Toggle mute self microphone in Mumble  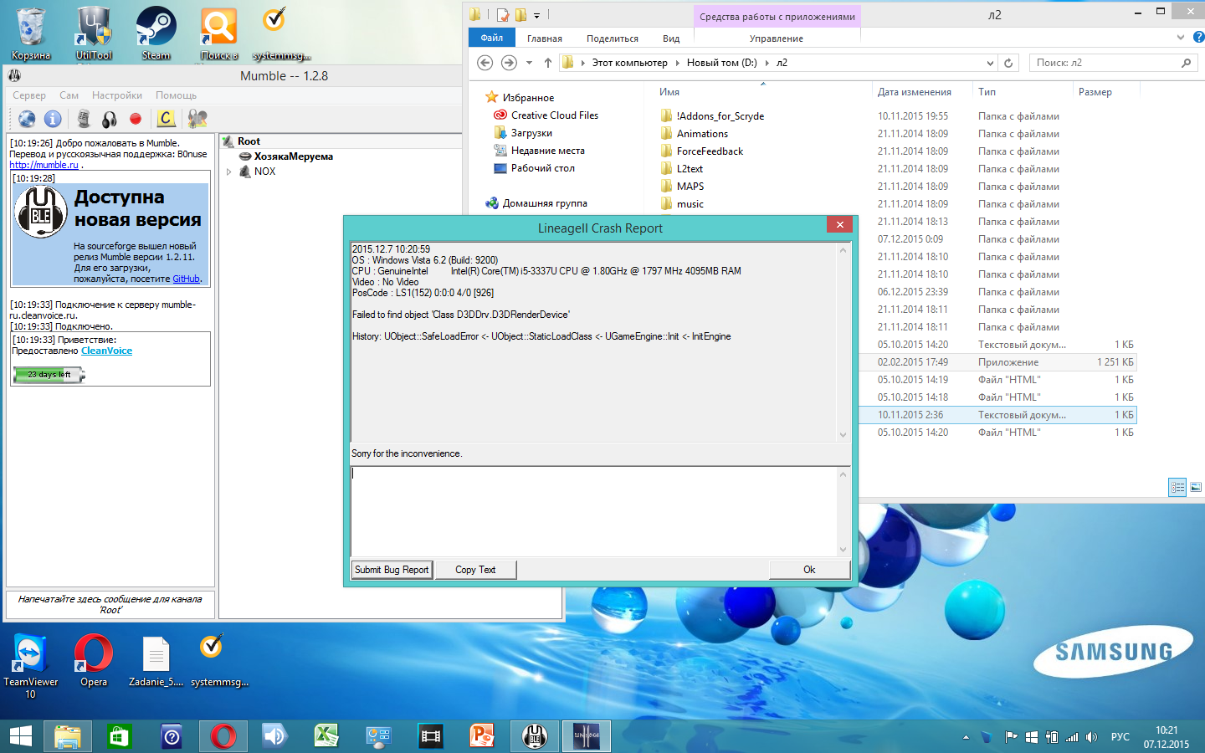[x=84, y=119]
